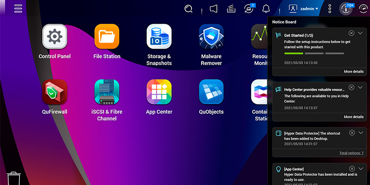The image size is (370, 185).
Task: Click the timestamp 2021/05/03 14:13:35
Action: [x=301, y=63]
